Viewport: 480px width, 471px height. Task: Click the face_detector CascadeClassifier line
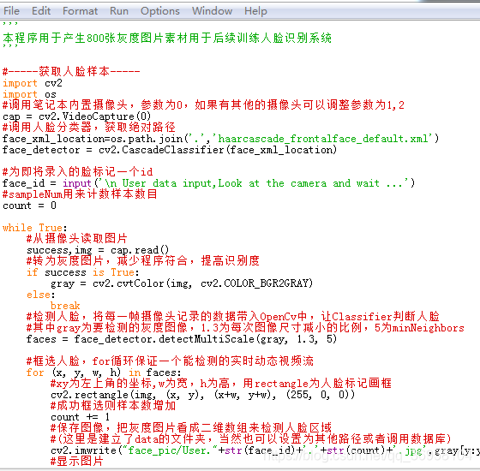click(170, 150)
